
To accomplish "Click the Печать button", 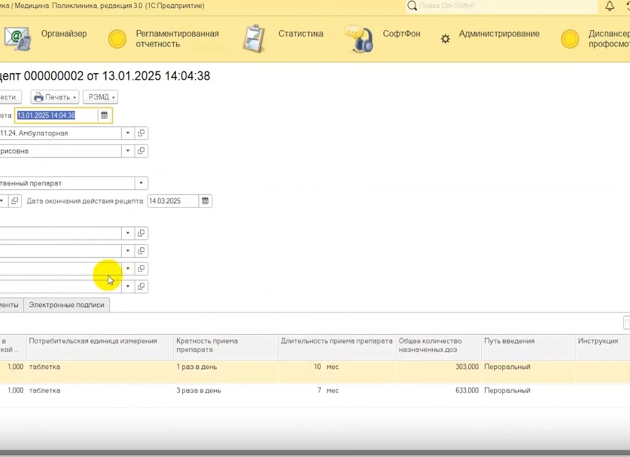I will click(55, 97).
